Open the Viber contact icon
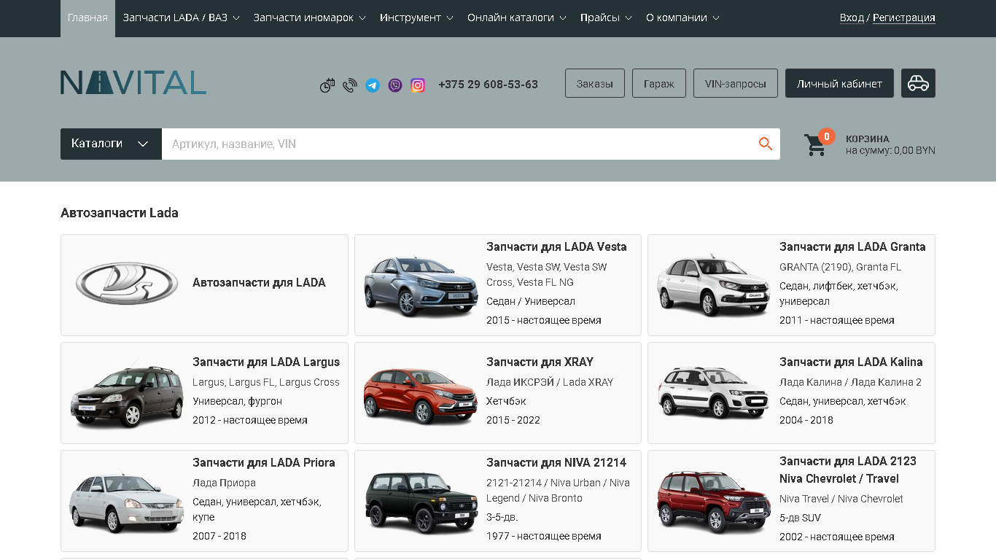The width and height of the screenshot is (996, 560). (x=395, y=85)
